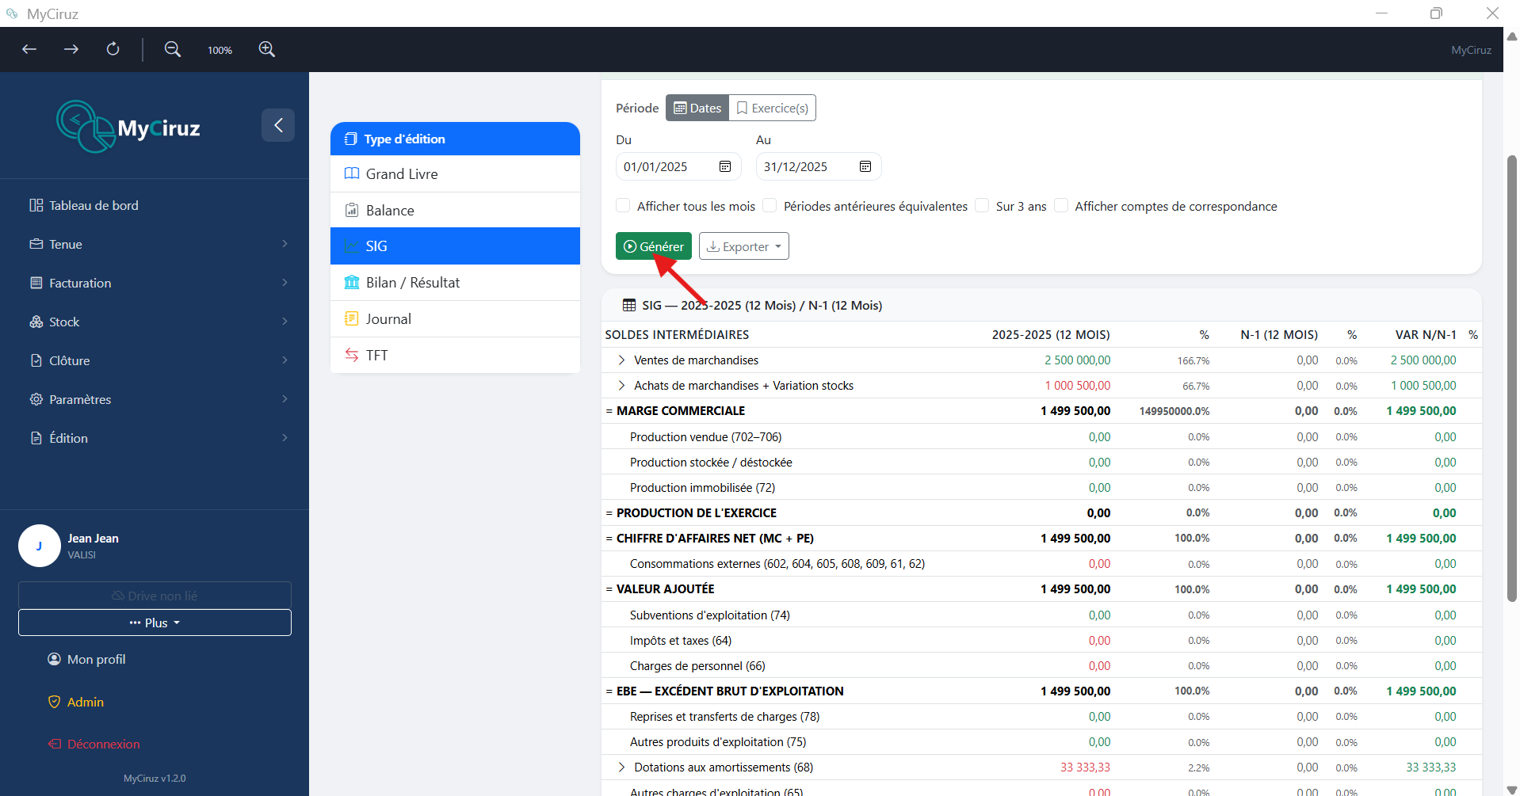Zoom out using the magnifier minus icon
The width and height of the screenshot is (1520, 796).
tap(172, 49)
